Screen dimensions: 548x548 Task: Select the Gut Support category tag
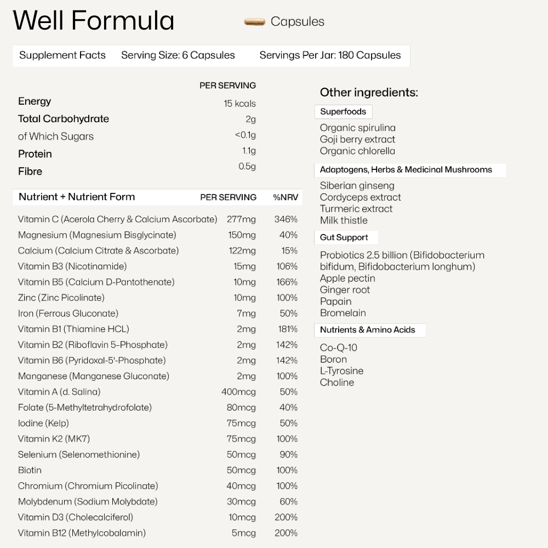point(344,238)
